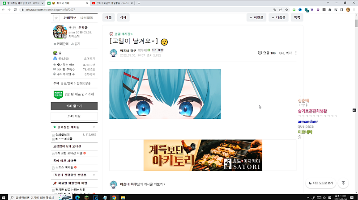
Task: Click the browser address bar
Action: pos(146,10)
